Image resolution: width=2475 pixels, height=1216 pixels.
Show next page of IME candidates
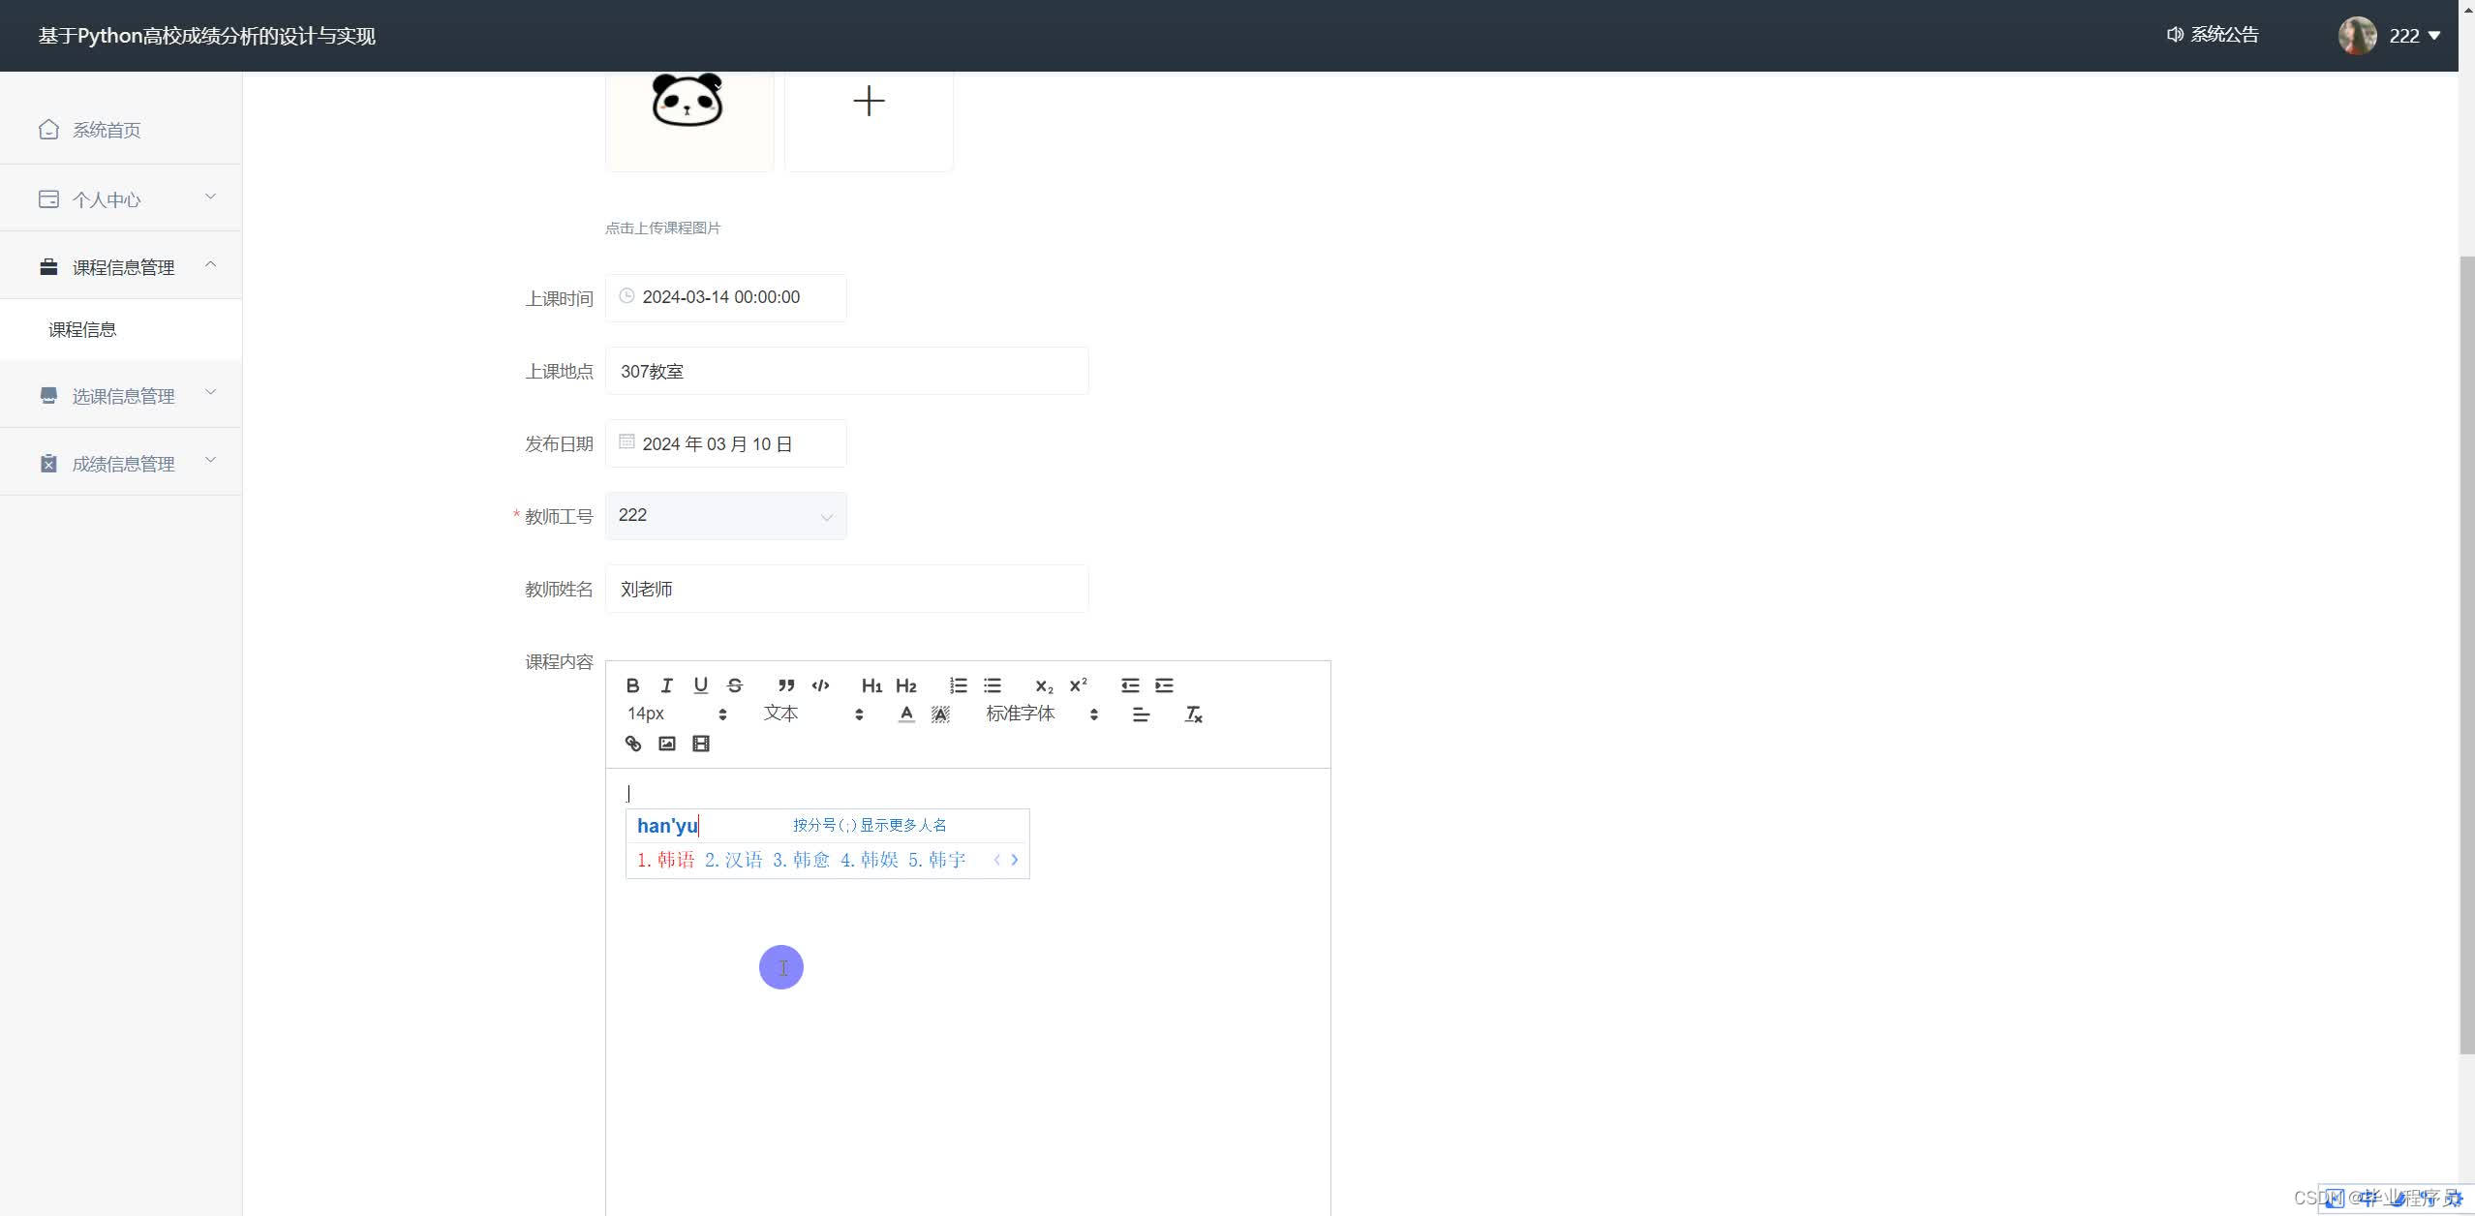(x=1014, y=860)
